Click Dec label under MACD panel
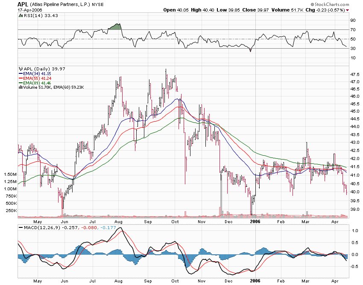Viewport: 363px width, 285px height. click(229, 281)
